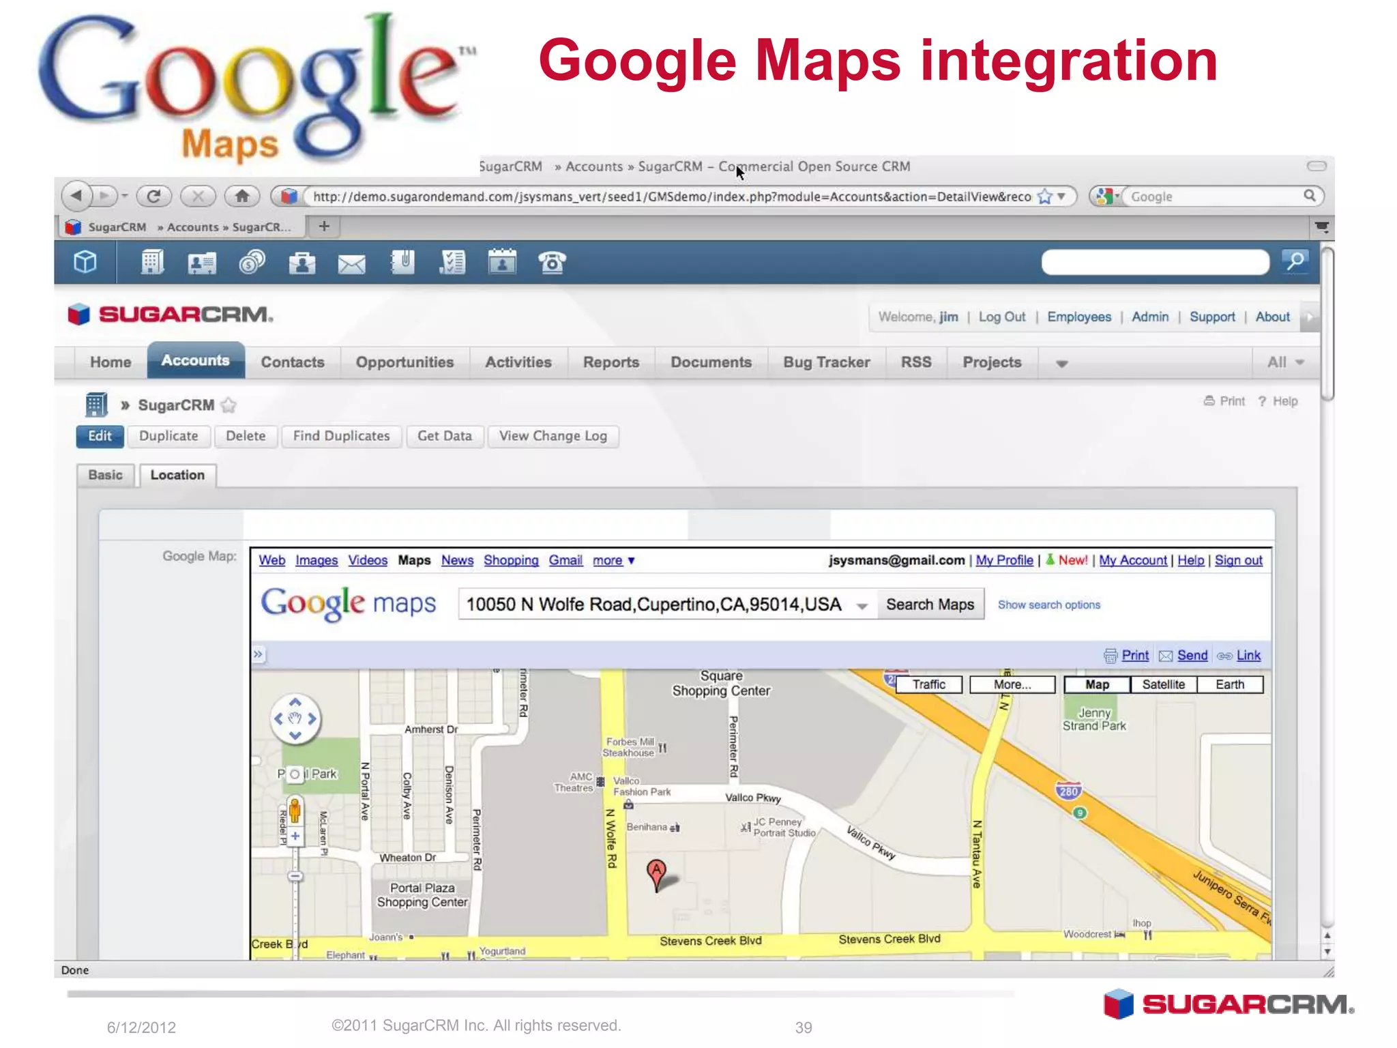
Task: Click the map pan control compass
Action: [295, 718]
